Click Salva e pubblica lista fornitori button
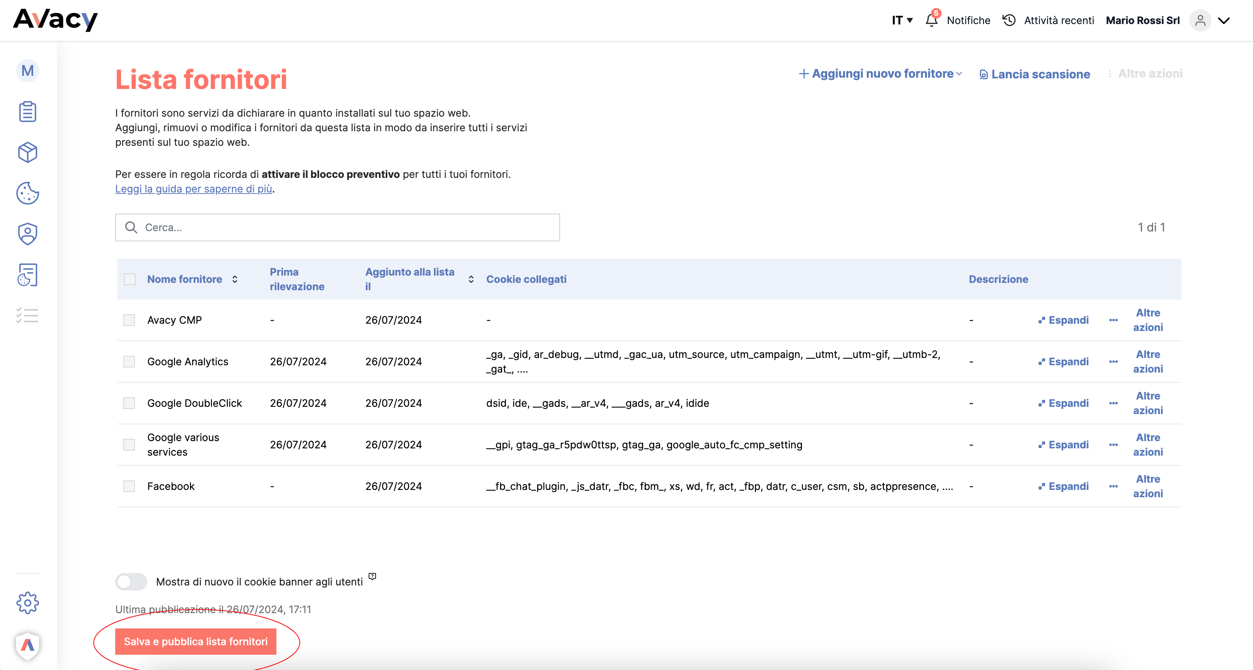This screenshot has width=1253, height=670. click(x=195, y=642)
